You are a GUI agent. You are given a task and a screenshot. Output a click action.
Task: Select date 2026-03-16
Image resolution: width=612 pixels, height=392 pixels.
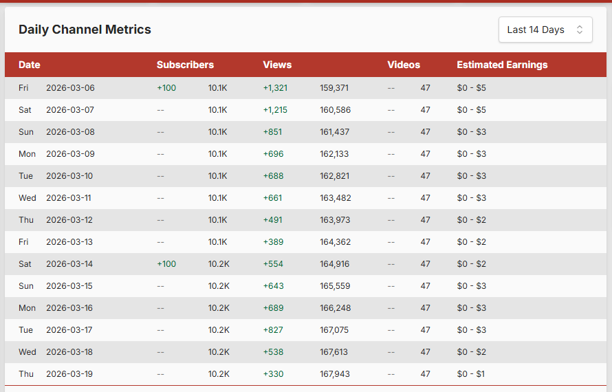69,308
